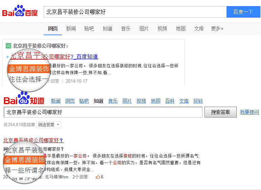
Task: Click the 贴吧 link in Zhidao nav
Action: tap(84, 101)
